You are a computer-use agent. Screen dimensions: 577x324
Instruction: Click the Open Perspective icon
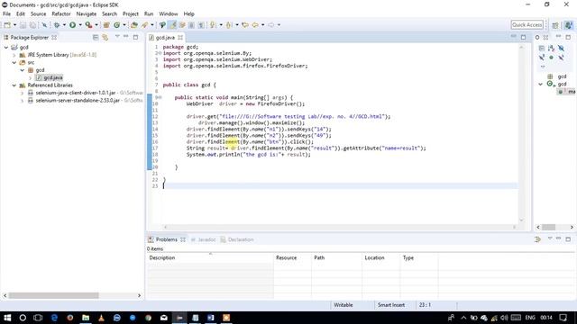click(x=555, y=25)
